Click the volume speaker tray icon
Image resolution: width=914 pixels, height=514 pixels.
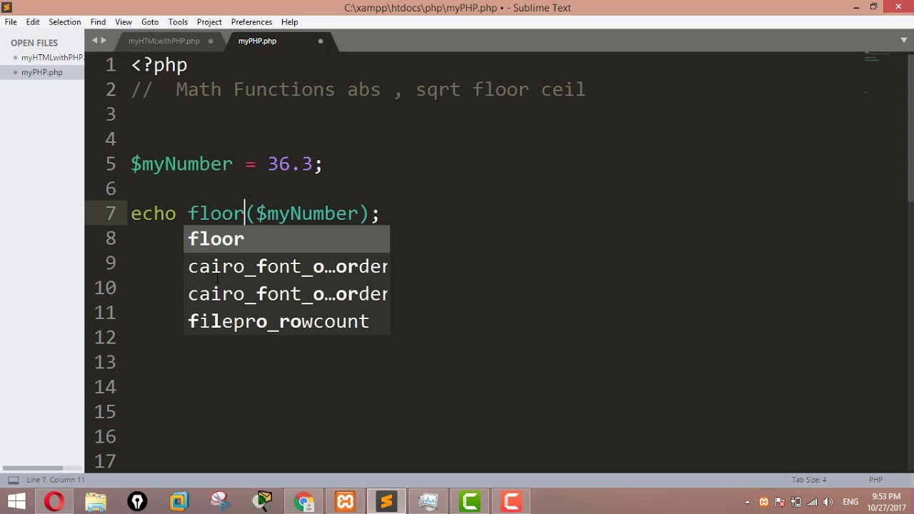click(x=828, y=502)
